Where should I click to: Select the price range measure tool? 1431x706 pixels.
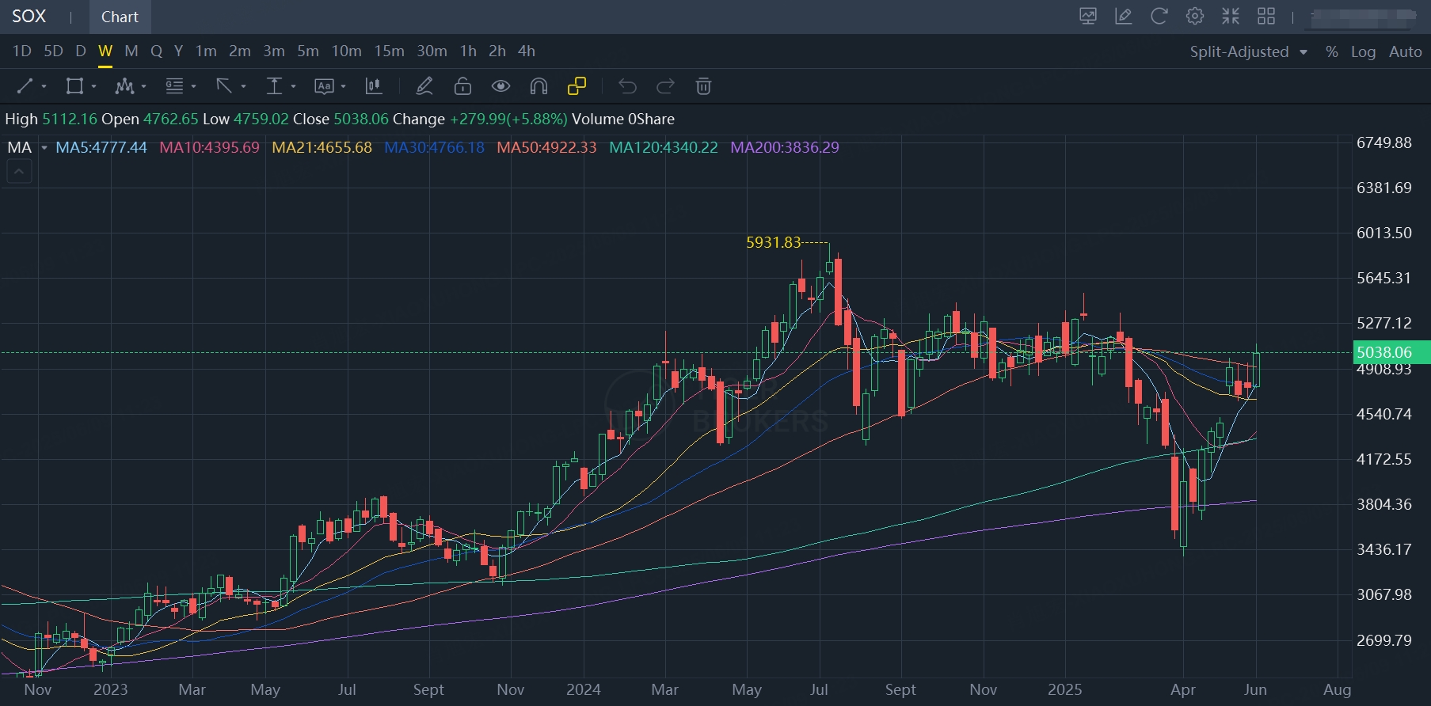(x=274, y=86)
